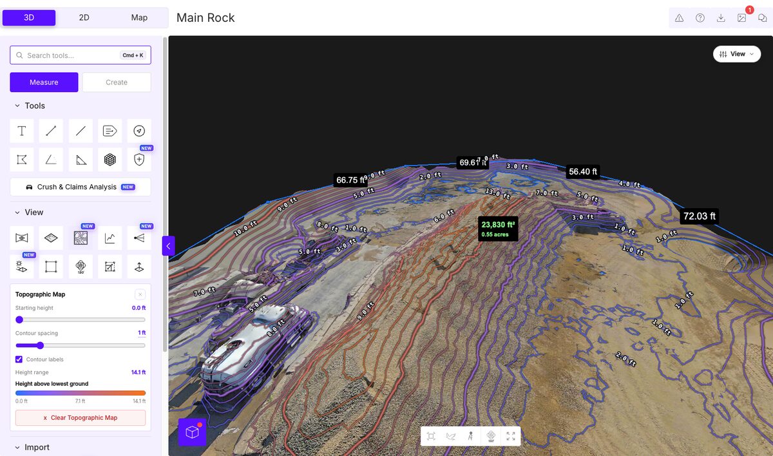Viewport: 773px width, 456px height.
Task: Toggle the topographic contour map tool
Action: click(81, 238)
